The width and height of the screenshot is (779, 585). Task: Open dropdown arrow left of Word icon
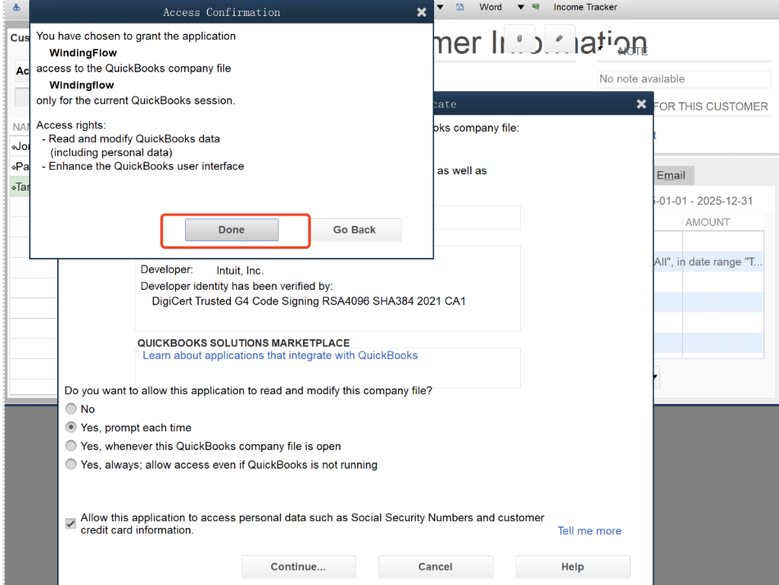[440, 7]
